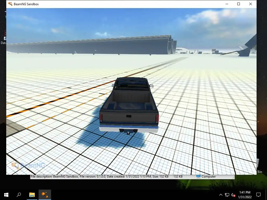The image size is (267, 200).
Task: Open the network status tray icon
Action: tap(227, 195)
